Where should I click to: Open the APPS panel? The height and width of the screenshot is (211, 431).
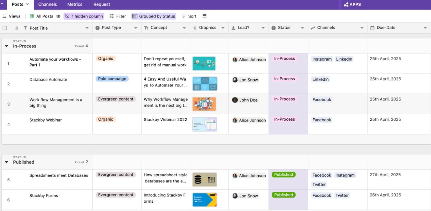pyautogui.click(x=352, y=5)
